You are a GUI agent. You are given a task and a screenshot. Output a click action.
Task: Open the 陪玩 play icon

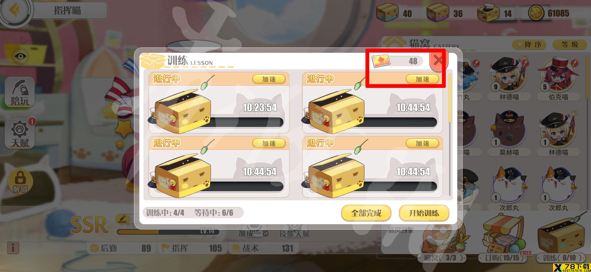(20, 92)
